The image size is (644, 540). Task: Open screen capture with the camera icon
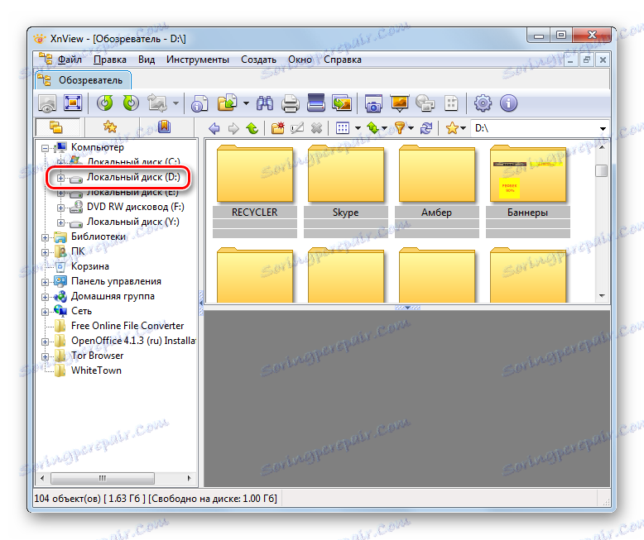pyautogui.click(x=373, y=103)
